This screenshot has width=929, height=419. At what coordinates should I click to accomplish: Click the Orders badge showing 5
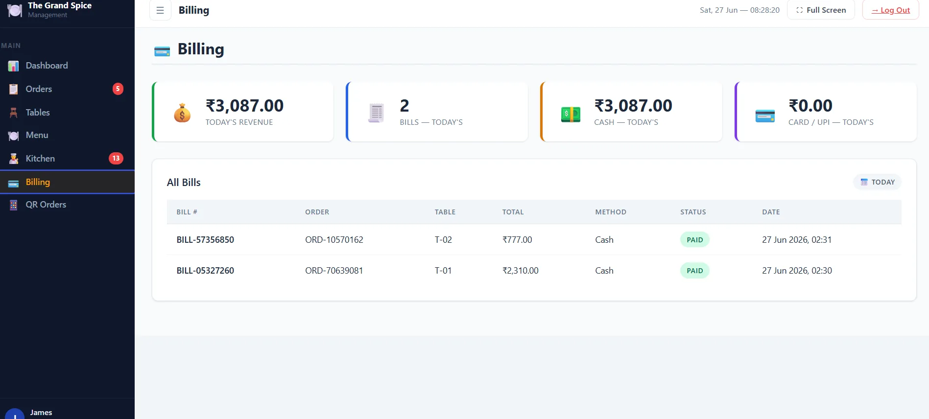[x=118, y=89]
